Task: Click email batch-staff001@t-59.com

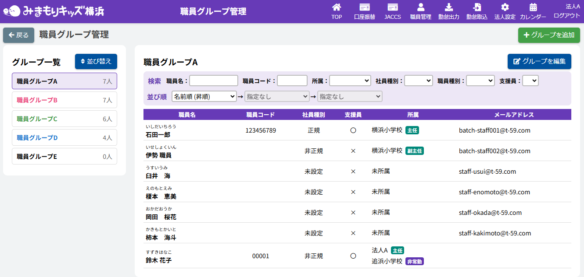Action: point(494,130)
